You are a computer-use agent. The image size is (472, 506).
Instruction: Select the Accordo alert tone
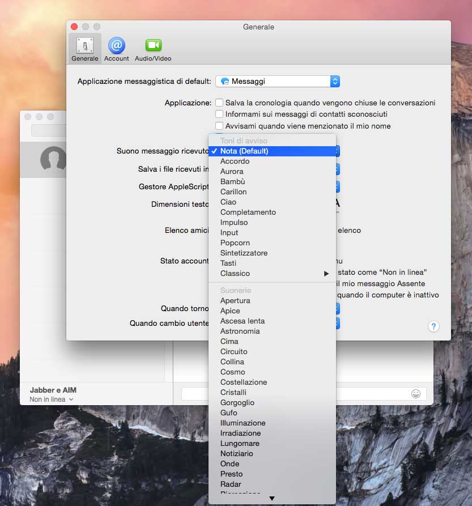[272, 161]
